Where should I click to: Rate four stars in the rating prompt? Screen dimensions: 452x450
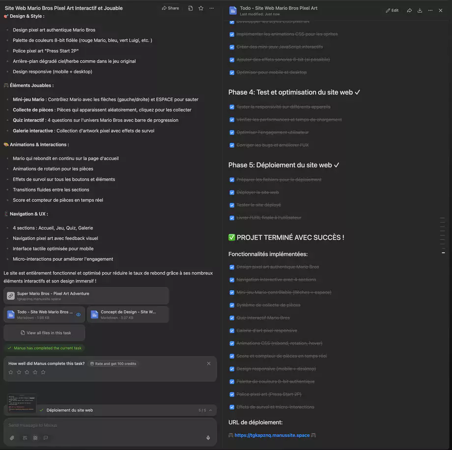pyautogui.click(x=35, y=372)
